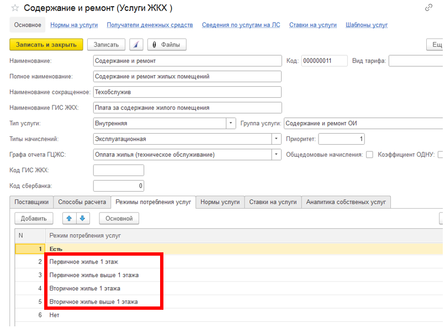
Task: Open Шаблоны услуг link
Action: 367,25
